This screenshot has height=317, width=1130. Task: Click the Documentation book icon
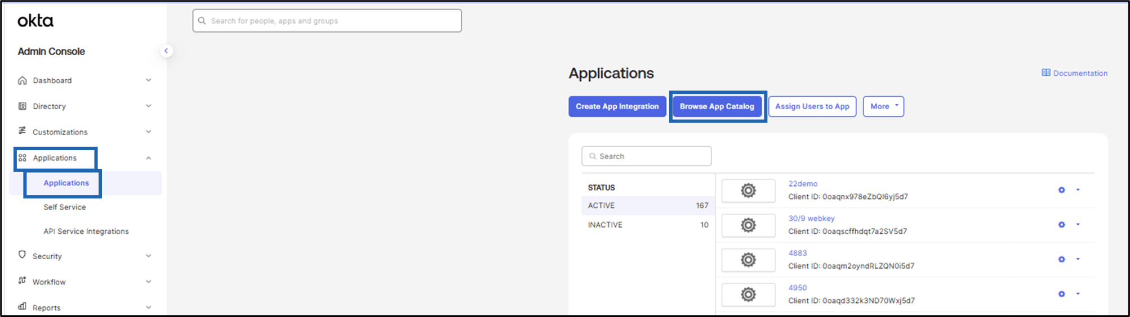pos(1046,73)
